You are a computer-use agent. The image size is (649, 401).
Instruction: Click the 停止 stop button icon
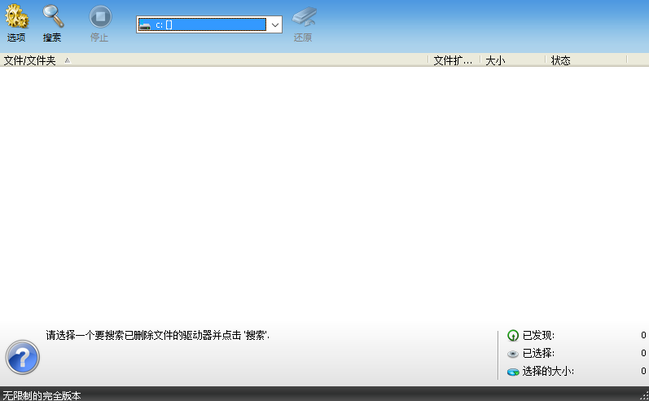click(x=100, y=17)
